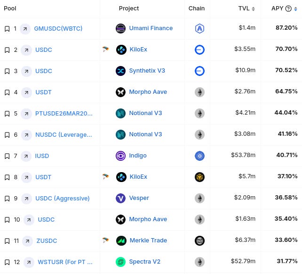Image resolution: width=302 pixels, height=274 pixels.
Task: Click the Indigo logo icon
Action: [x=120, y=156]
